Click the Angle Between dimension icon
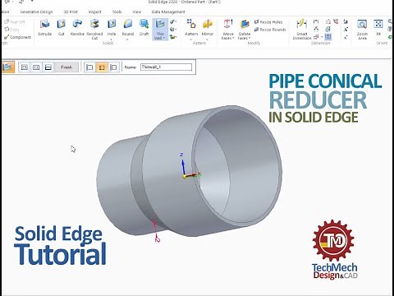The width and height of the screenshot is (394, 296). (316, 29)
